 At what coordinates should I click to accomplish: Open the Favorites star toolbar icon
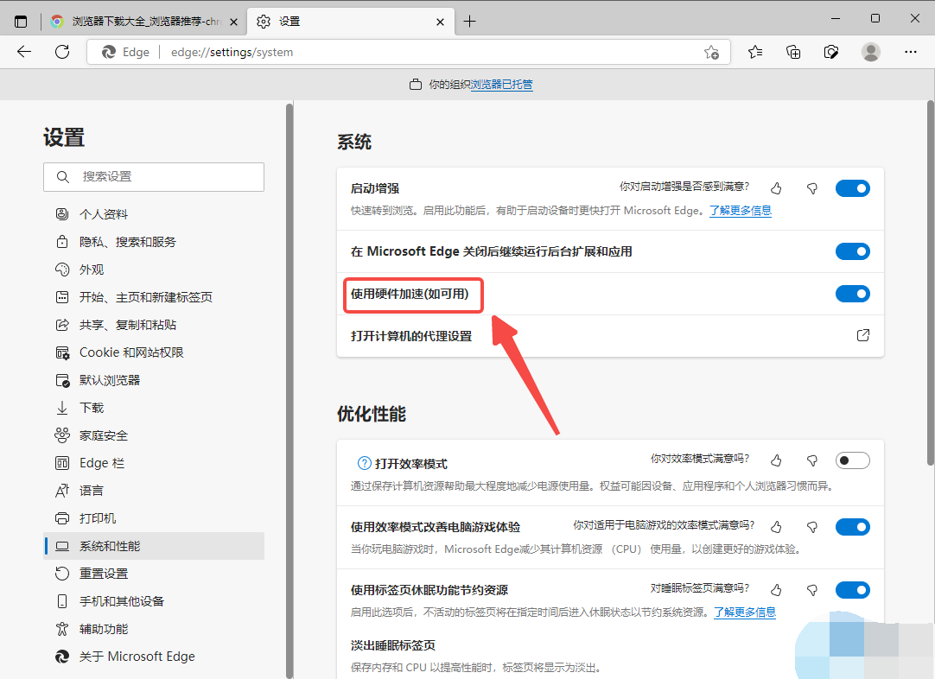pos(755,52)
